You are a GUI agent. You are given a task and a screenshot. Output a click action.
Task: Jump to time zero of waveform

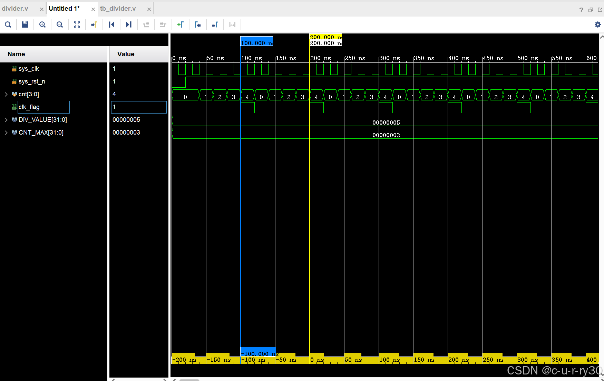111,25
